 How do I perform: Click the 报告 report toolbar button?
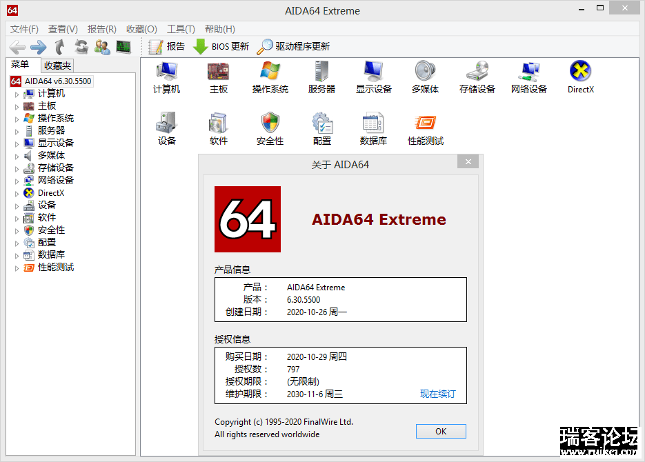coord(167,46)
